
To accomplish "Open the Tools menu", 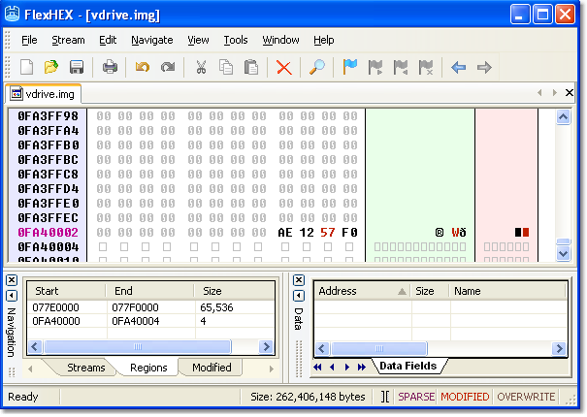I will 236,40.
